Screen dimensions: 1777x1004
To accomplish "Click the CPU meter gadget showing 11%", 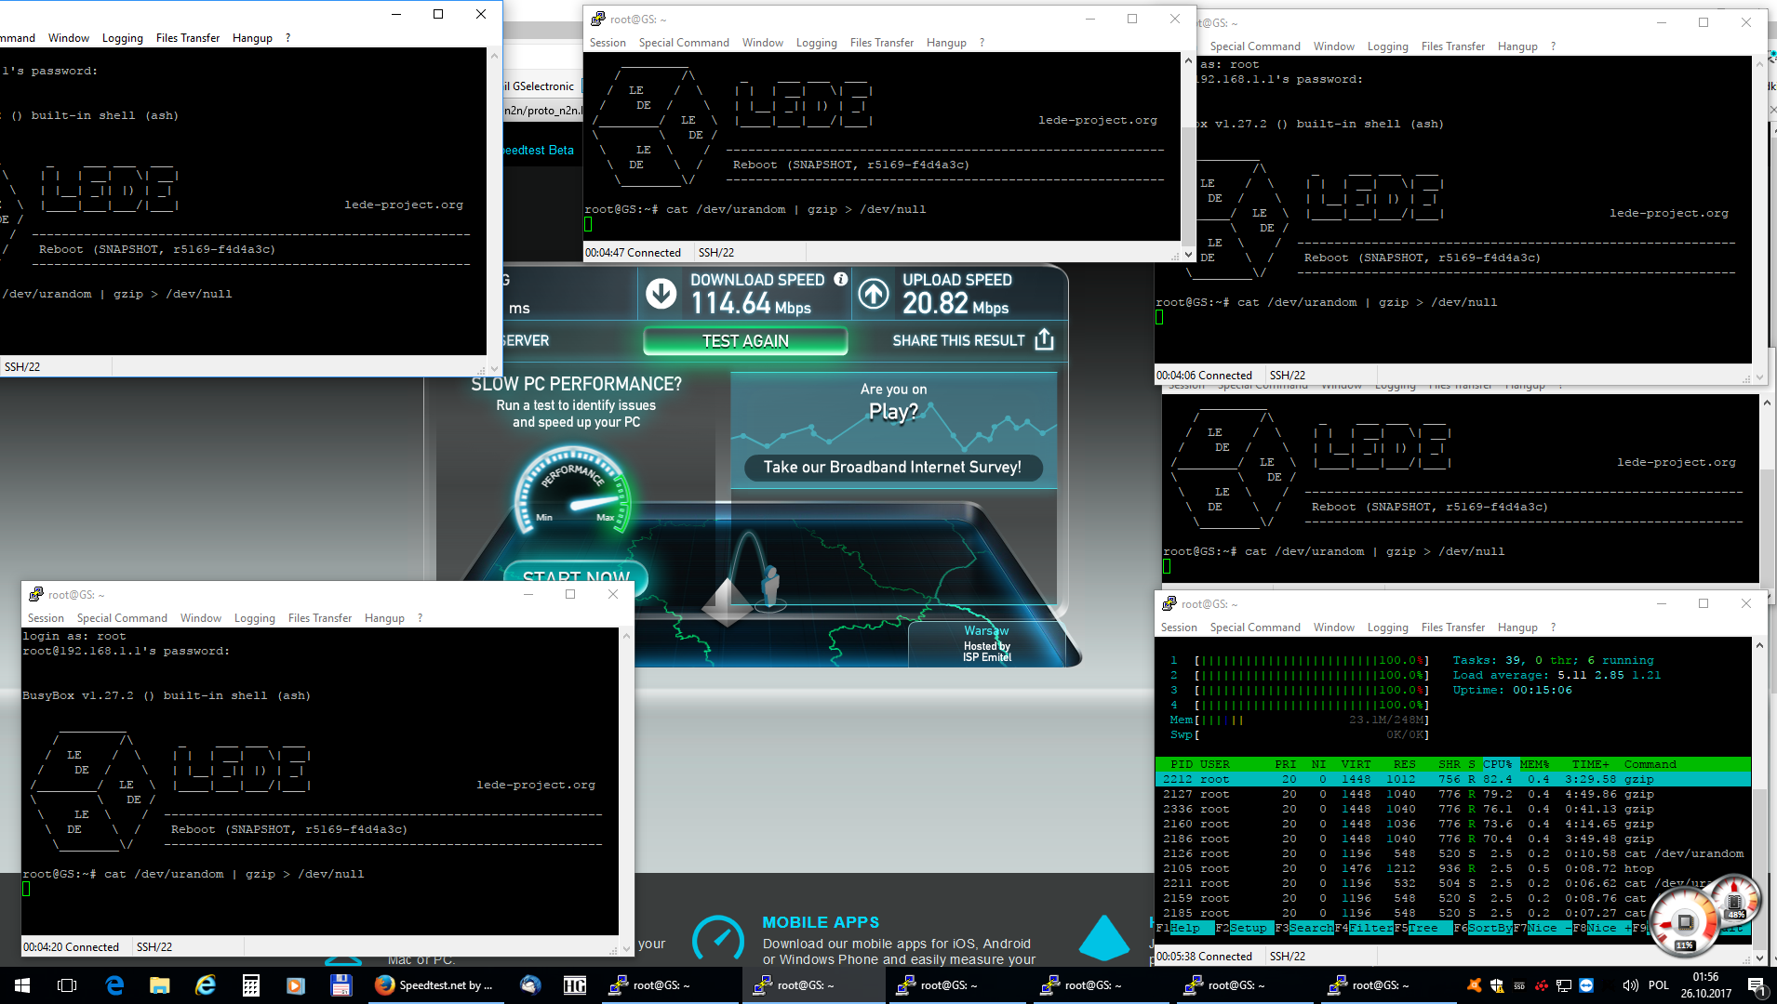I will pos(1685,923).
